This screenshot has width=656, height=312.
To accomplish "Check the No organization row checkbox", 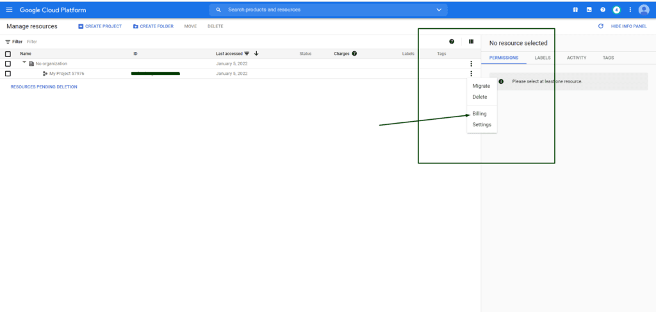I will pos(8,63).
